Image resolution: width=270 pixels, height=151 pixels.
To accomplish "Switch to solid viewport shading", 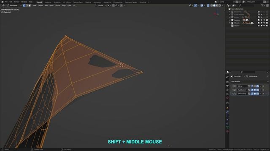I will pos(214,5).
